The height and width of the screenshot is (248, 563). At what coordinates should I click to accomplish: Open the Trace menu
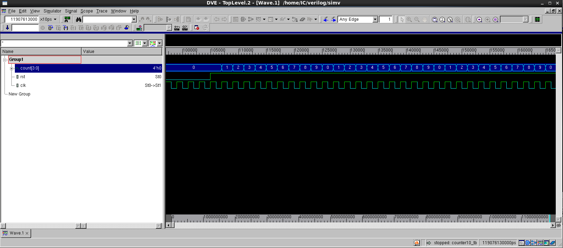point(102,11)
